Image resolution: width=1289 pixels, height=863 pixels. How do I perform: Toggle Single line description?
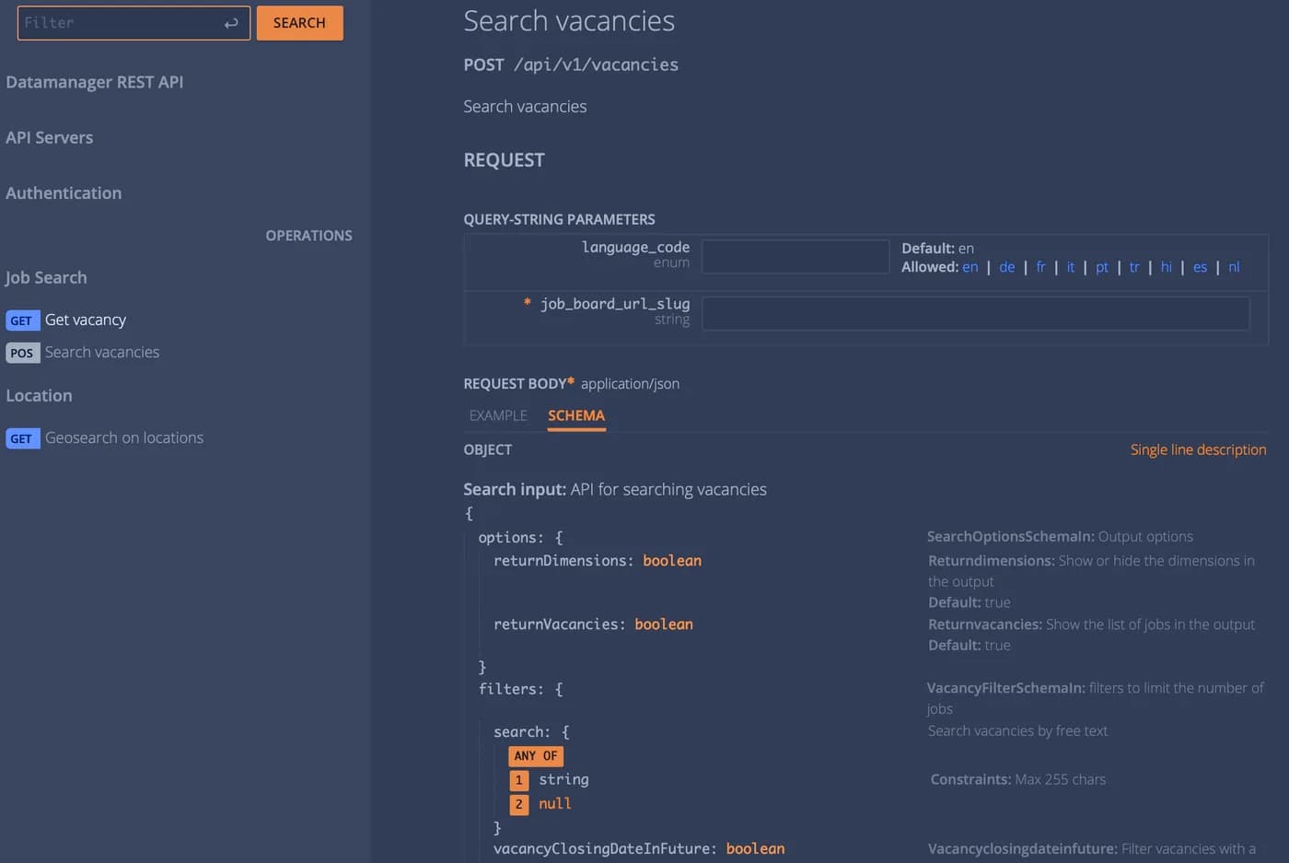pyautogui.click(x=1199, y=449)
